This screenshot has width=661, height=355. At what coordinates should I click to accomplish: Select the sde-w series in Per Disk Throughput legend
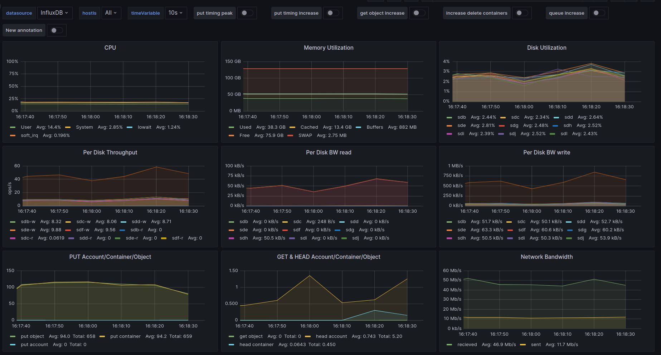point(28,230)
